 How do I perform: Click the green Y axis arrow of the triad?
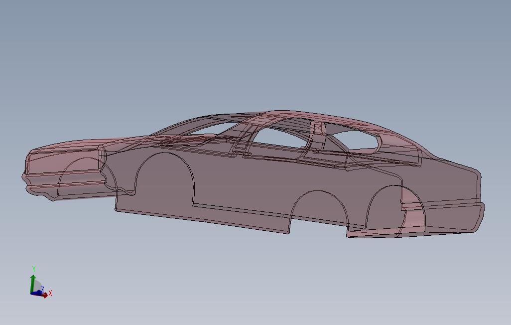(x=32, y=283)
